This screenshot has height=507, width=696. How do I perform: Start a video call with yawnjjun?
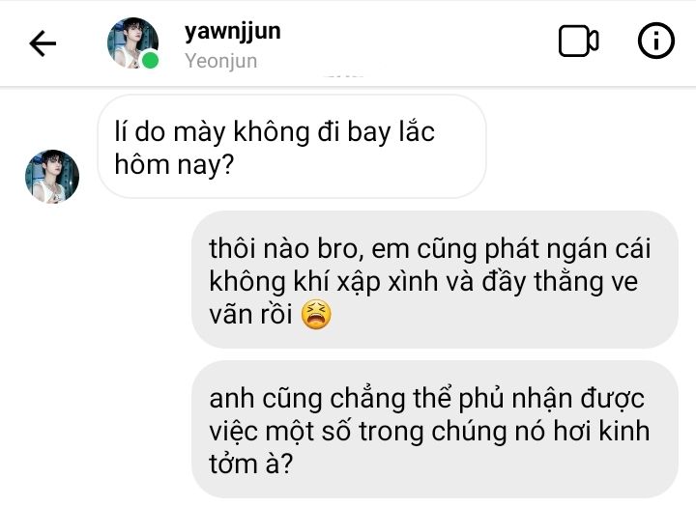coord(578,42)
